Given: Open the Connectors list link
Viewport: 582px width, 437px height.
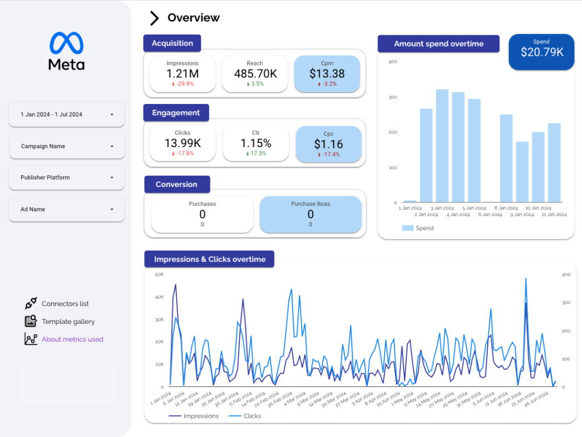Looking at the screenshot, I should (65, 303).
